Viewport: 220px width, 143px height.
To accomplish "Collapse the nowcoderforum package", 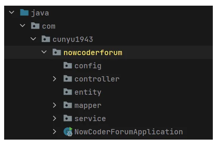I will (x=44, y=52).
